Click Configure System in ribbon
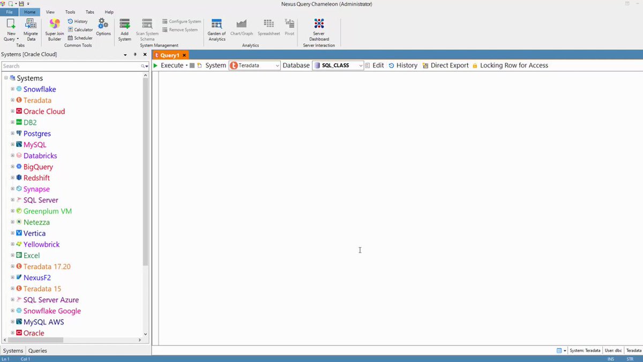 (181, 21)
